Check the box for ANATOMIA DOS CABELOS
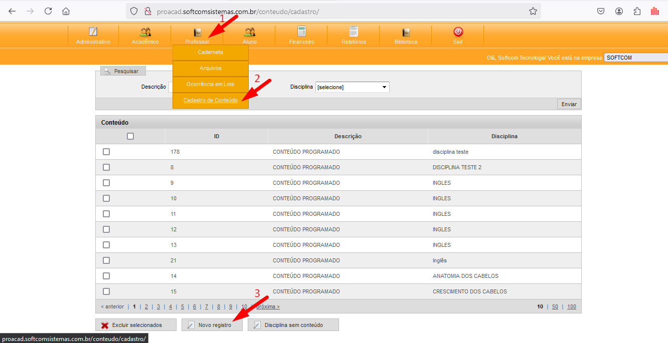This screenshot has height=343, width=668. [106, 276]
